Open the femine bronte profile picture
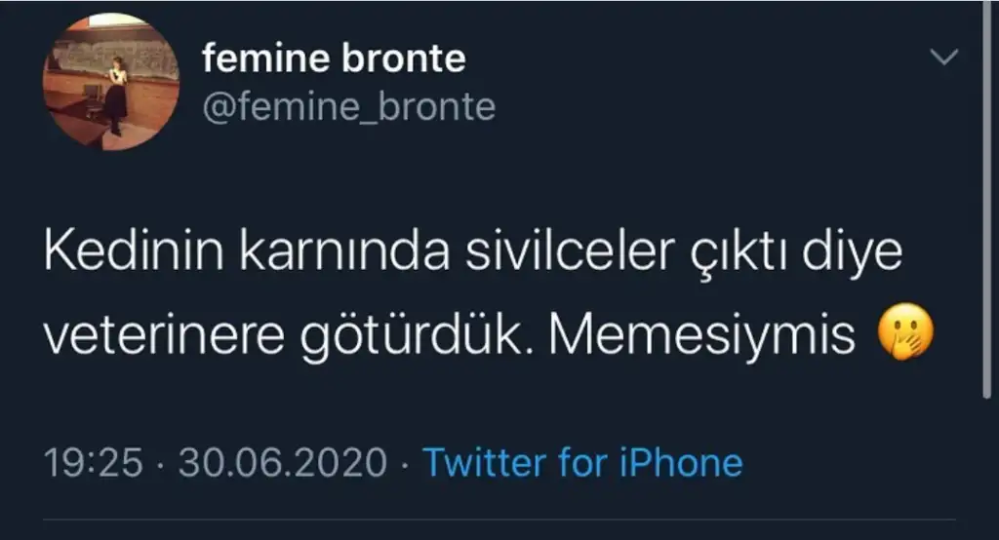The image size is (999, 540). 111,82
